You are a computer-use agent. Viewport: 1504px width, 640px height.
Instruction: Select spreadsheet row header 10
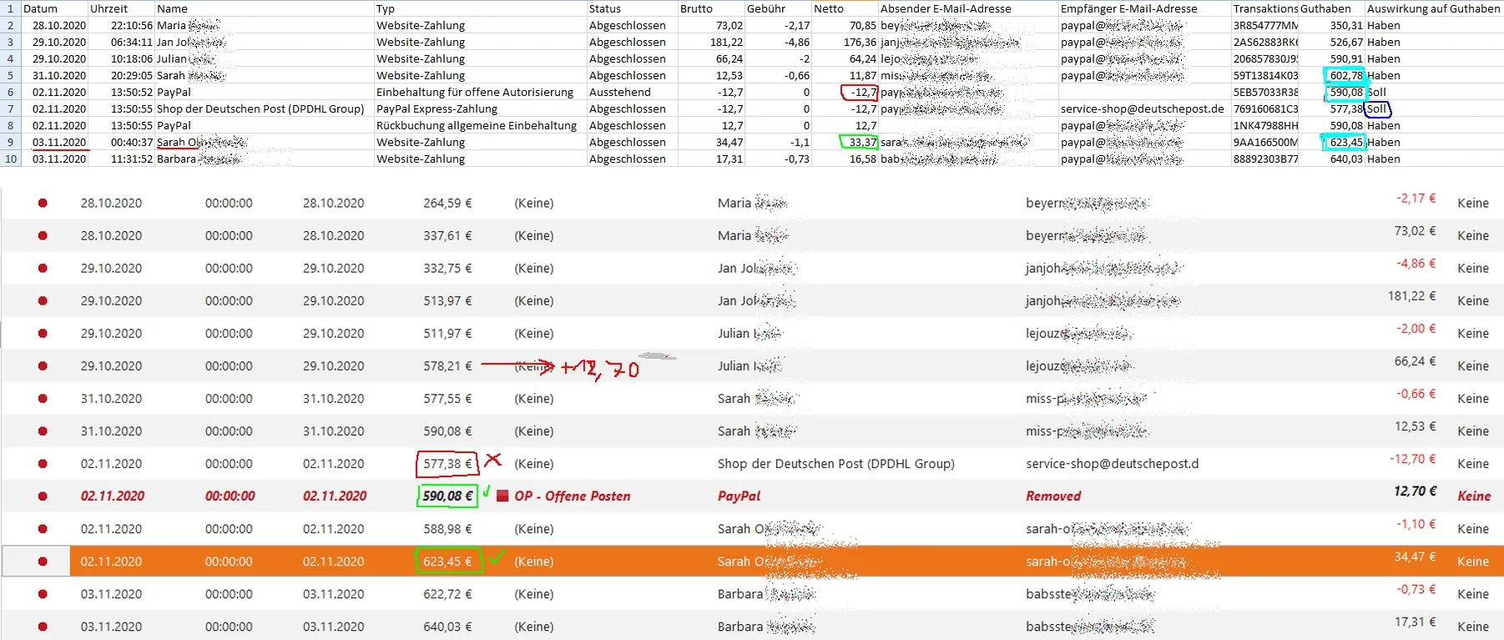(x=11, y=159)
